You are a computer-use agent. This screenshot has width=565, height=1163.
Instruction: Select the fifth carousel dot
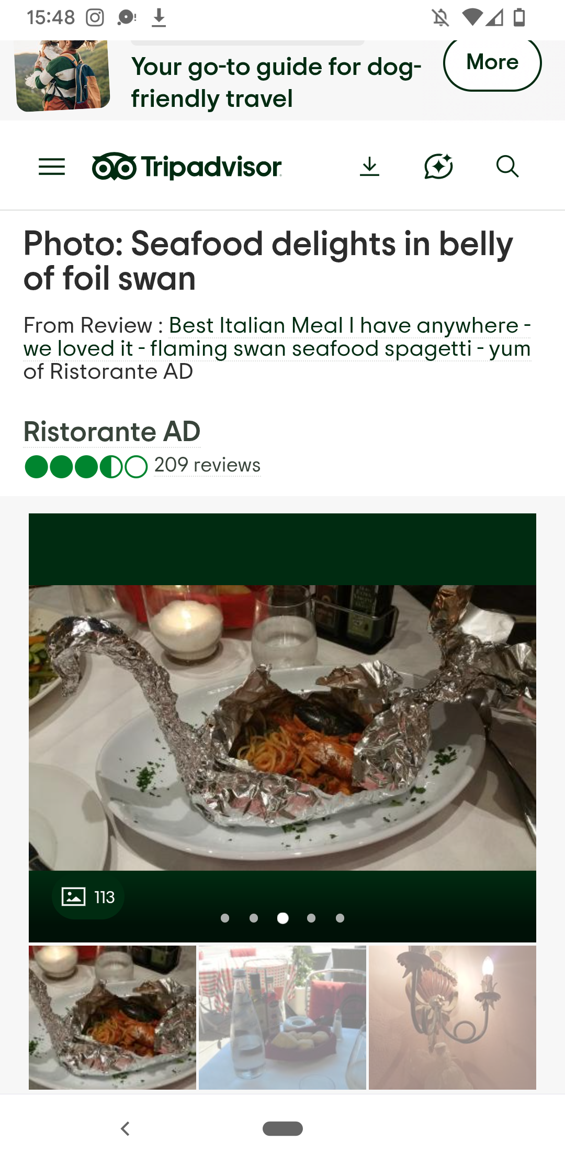(x=340, y=918)
